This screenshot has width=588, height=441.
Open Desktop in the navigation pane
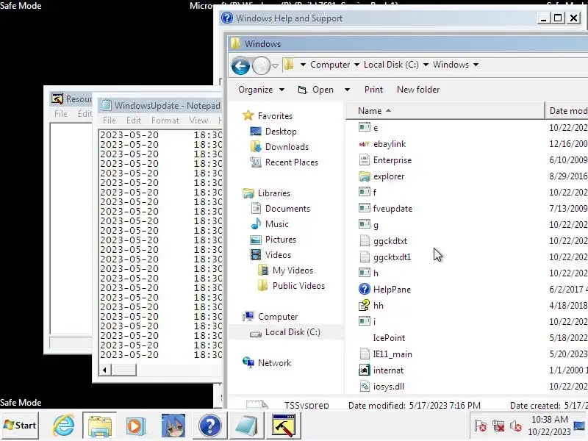point(281,132)
